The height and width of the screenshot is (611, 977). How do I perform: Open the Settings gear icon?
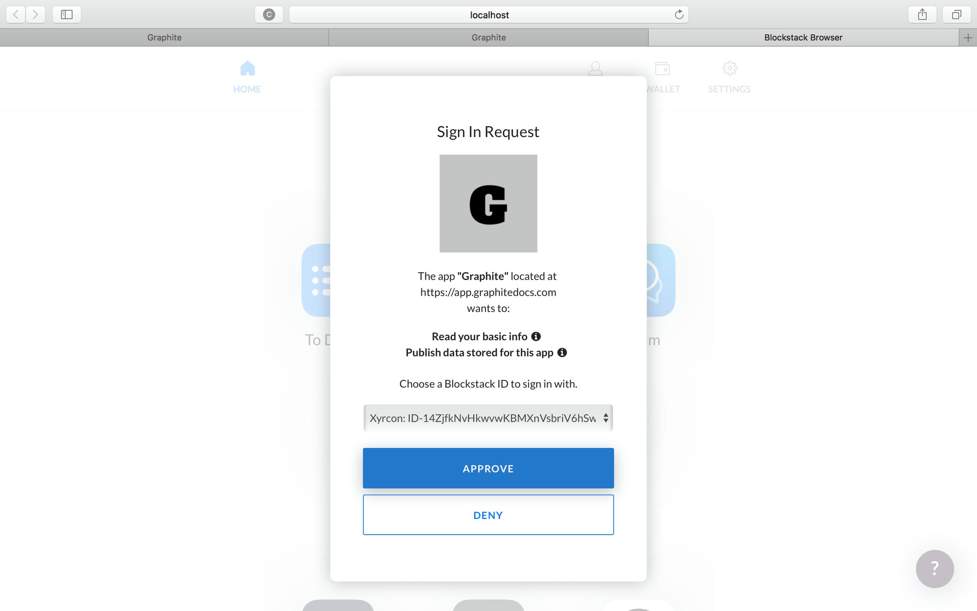(x=729, y=68)
